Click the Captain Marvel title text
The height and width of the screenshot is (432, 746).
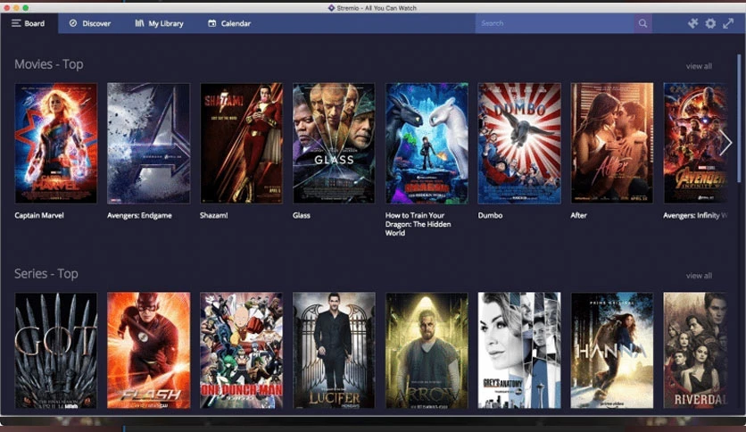(x=39, y=215)
